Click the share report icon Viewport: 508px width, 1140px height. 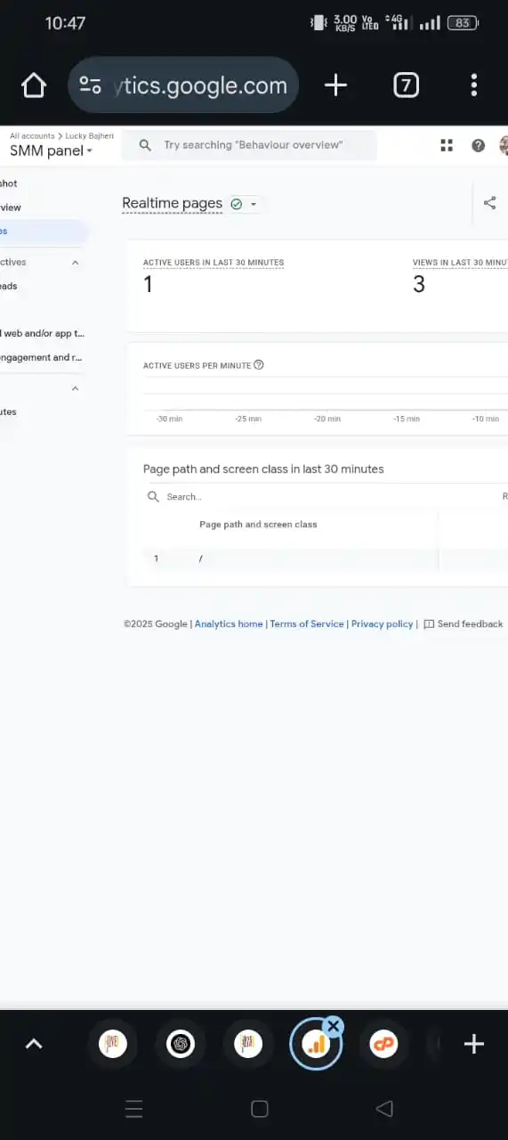[489, 203]
